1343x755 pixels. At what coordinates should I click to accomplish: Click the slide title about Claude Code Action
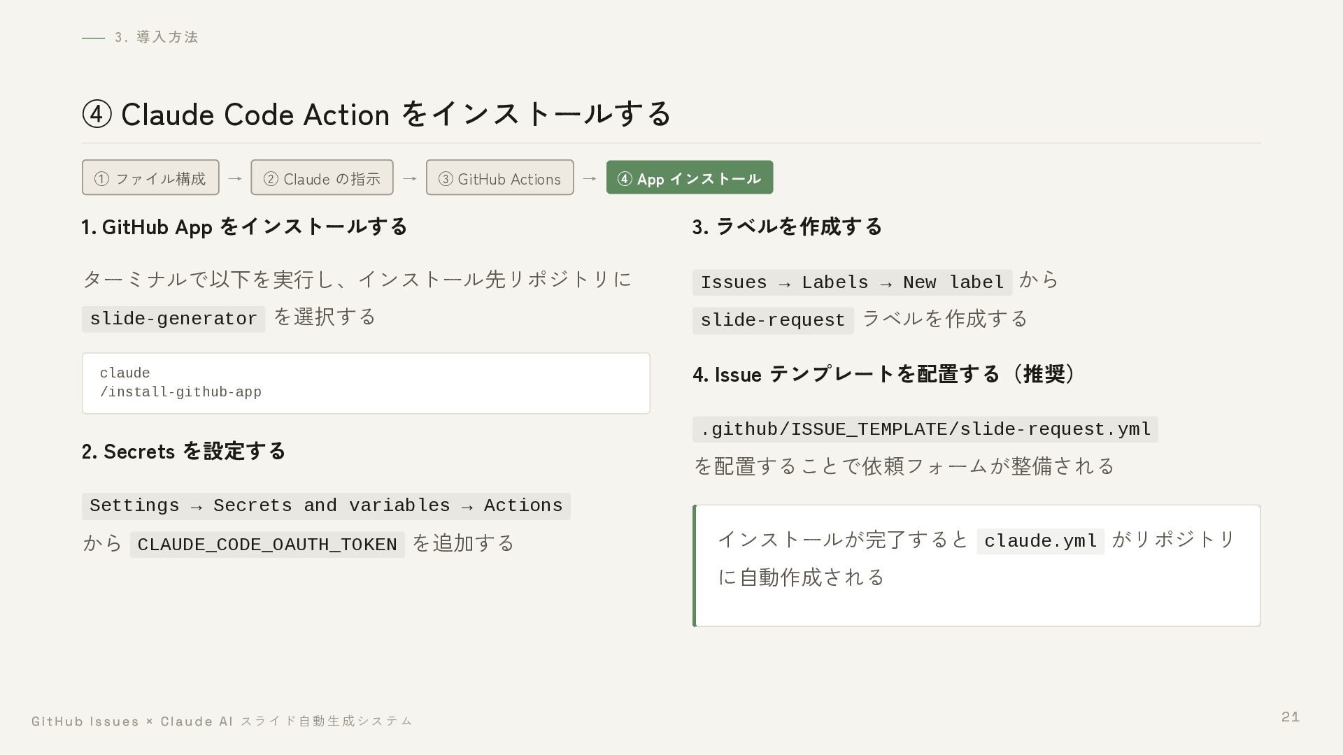[376, 114]
